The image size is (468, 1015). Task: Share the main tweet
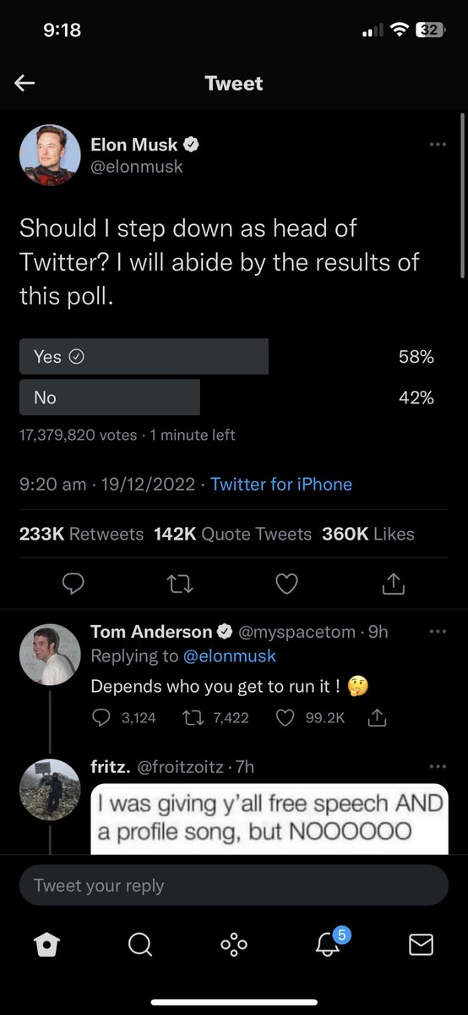click(394, 583)
